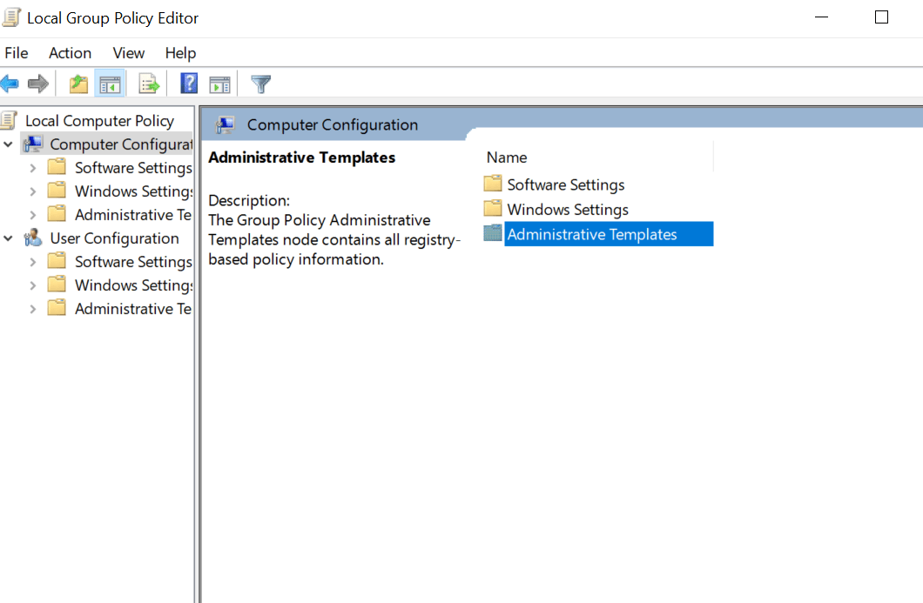Screen dimensions: 923x603
Task: Open the Action menu
Action: (x=70, y=53)
